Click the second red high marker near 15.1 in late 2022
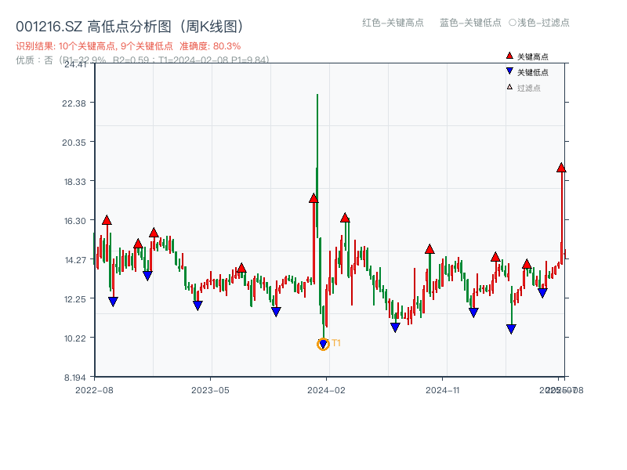The width and height of the screenshot is (627, 470). click(138, 244)
